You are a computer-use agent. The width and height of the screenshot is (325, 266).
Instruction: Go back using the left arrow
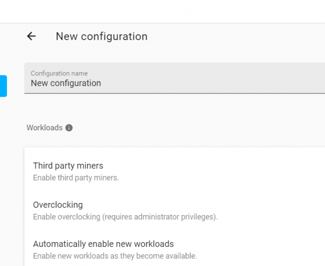click(x=31, y=36)
